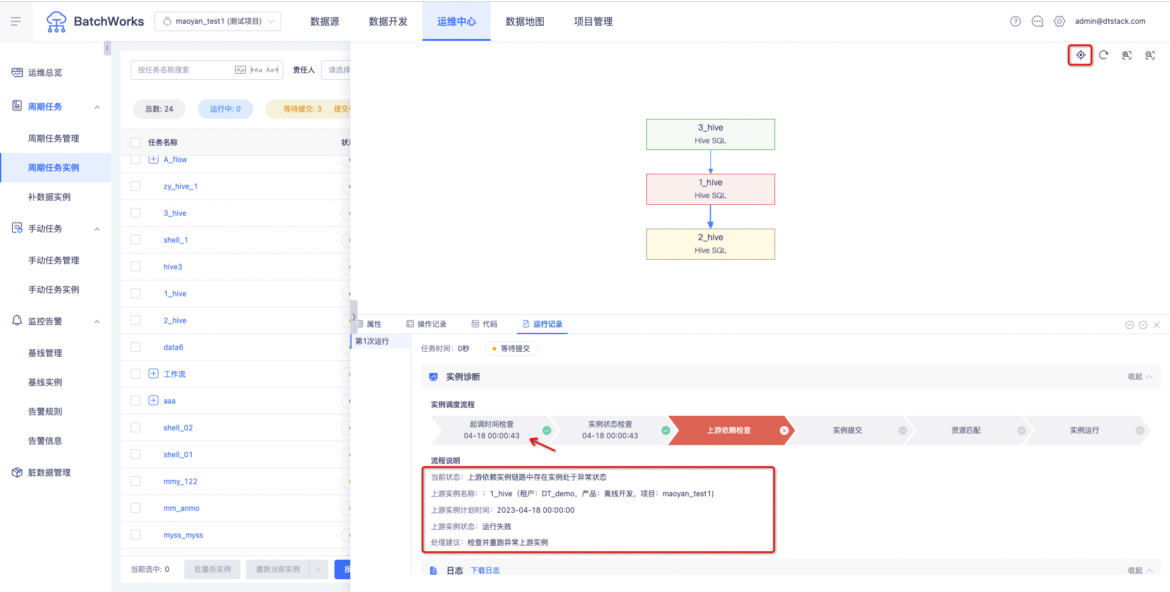Collapse the 周期任务 sidebar group
The height and width of the screenshot is (592, 1170).
point(97,107)
